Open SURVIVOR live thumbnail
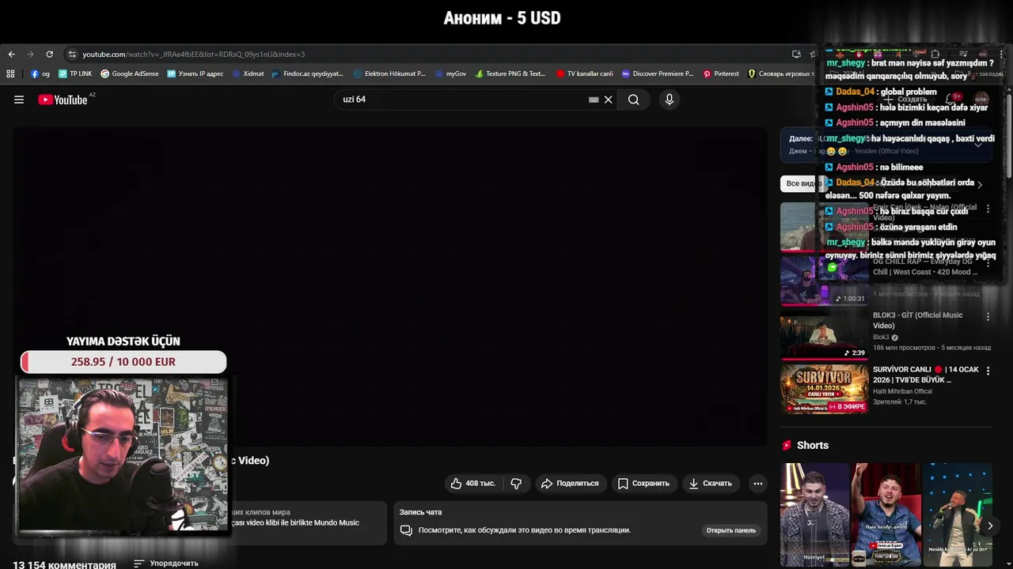 click(x=824, y=388)
